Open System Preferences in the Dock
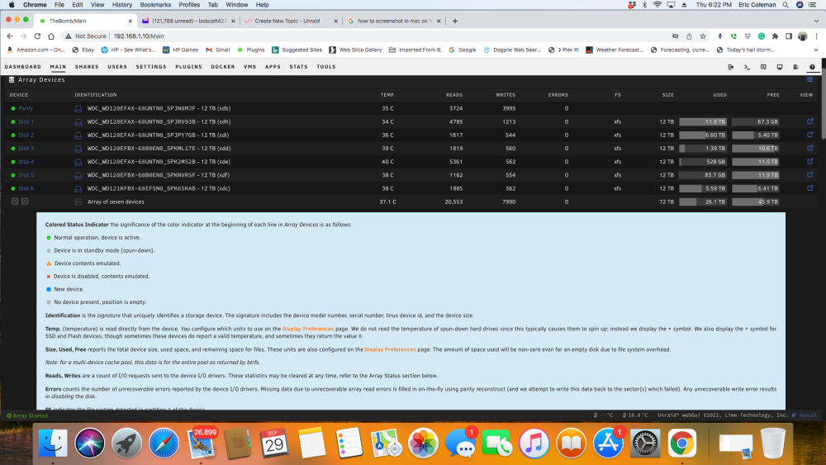The image size is (826, 465). point(645,443)
